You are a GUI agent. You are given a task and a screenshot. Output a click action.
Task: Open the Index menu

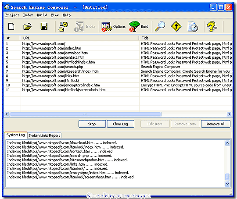pos(28,15)
